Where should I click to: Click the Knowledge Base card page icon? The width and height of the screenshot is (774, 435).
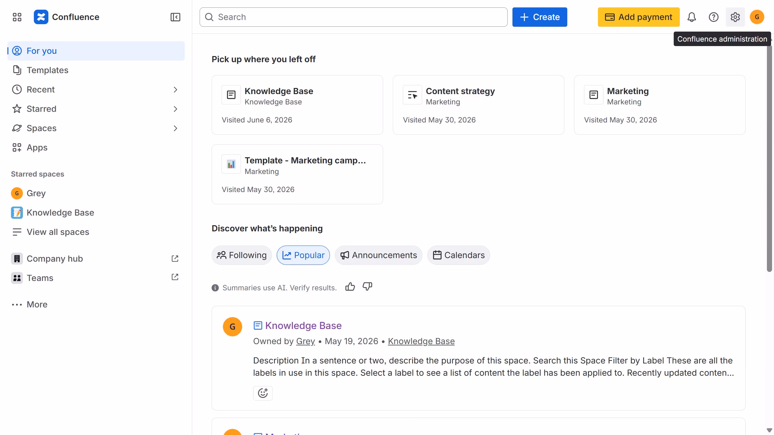(231, 95)
